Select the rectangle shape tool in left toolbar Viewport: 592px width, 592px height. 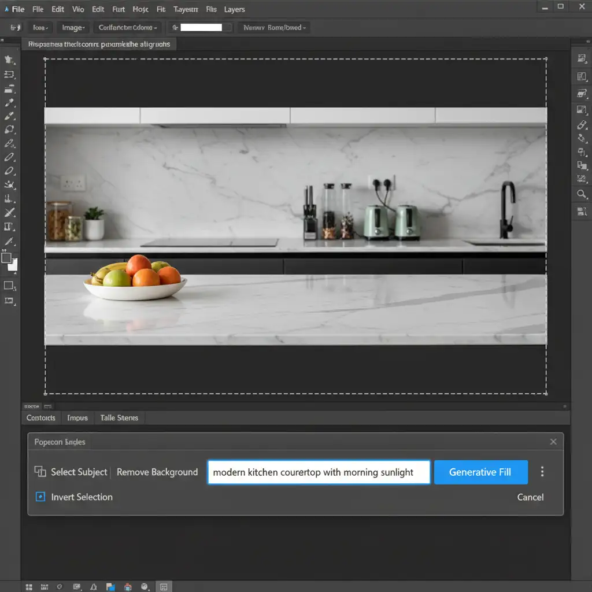[9, 285]
